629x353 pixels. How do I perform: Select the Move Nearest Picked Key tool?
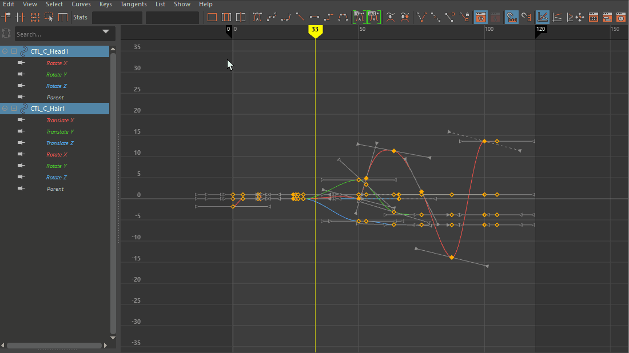[6, 17]
